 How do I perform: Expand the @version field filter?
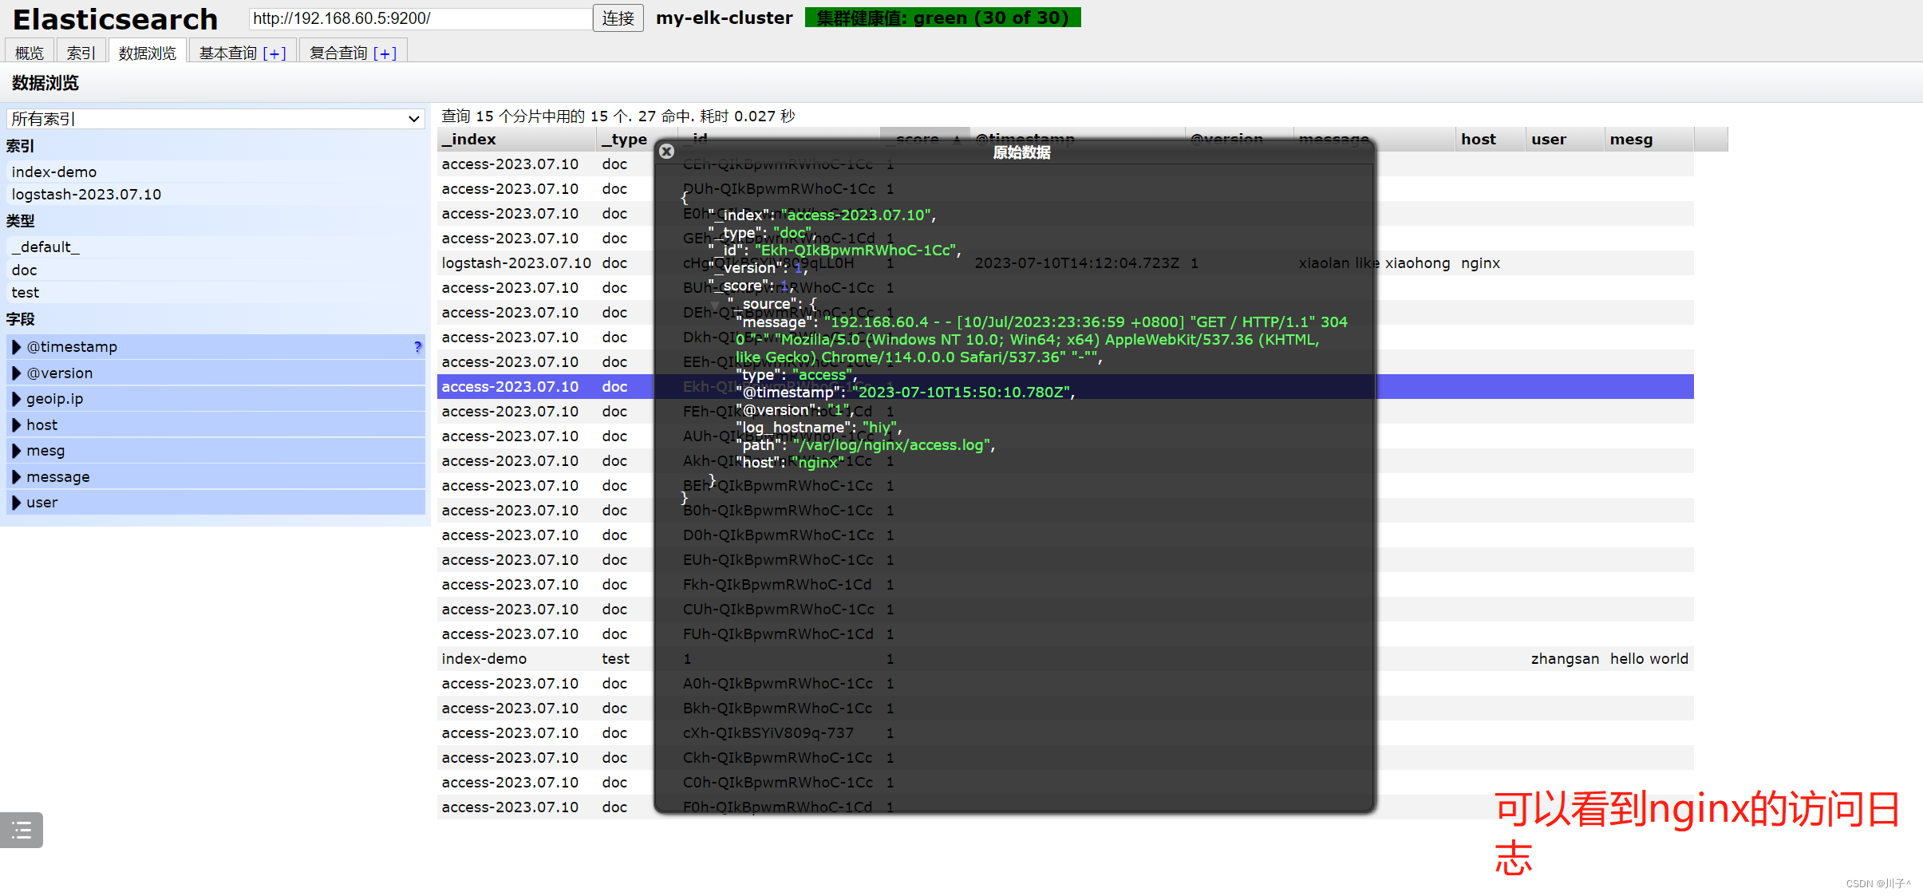coord(16,373)
